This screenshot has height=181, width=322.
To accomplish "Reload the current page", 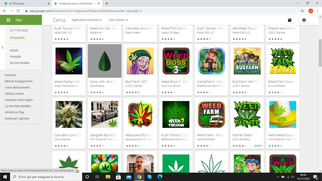I will point(18,11).
